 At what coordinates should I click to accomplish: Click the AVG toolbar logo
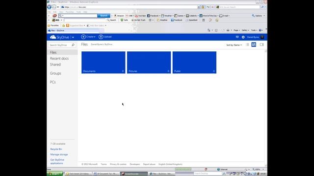click(56, 20)
